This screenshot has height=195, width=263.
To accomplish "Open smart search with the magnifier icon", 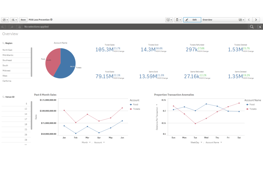I will point(251,26).
